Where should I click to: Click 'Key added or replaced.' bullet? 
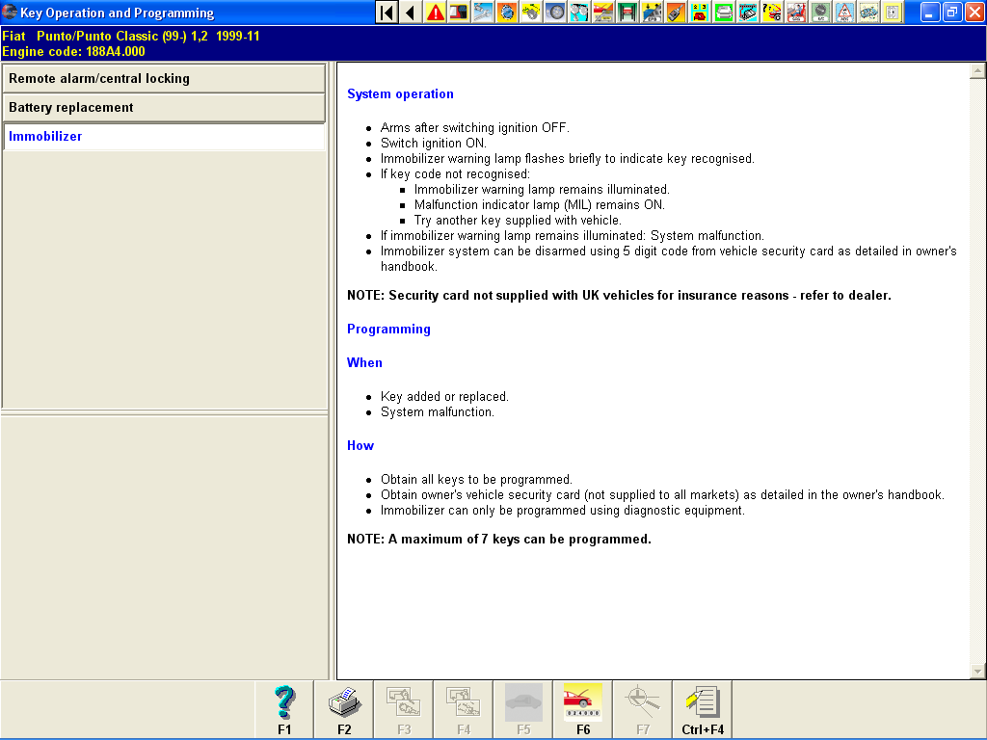point(444,396)
